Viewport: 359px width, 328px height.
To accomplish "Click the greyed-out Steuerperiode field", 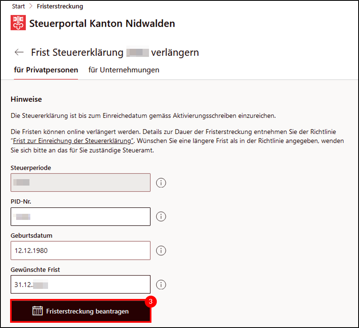I will 81,182.
